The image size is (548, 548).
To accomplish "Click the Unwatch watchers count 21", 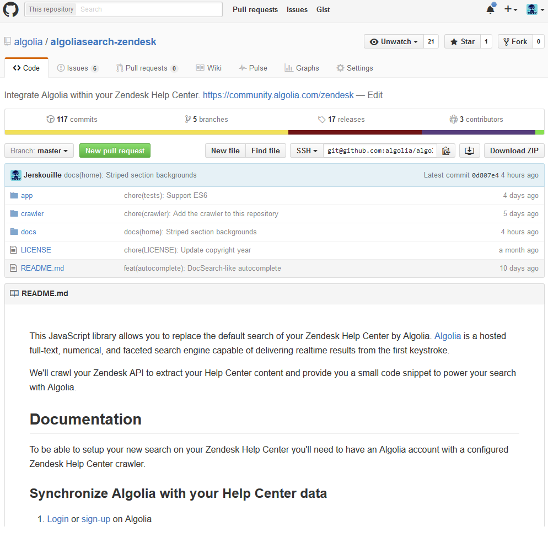I will [431, 41].
